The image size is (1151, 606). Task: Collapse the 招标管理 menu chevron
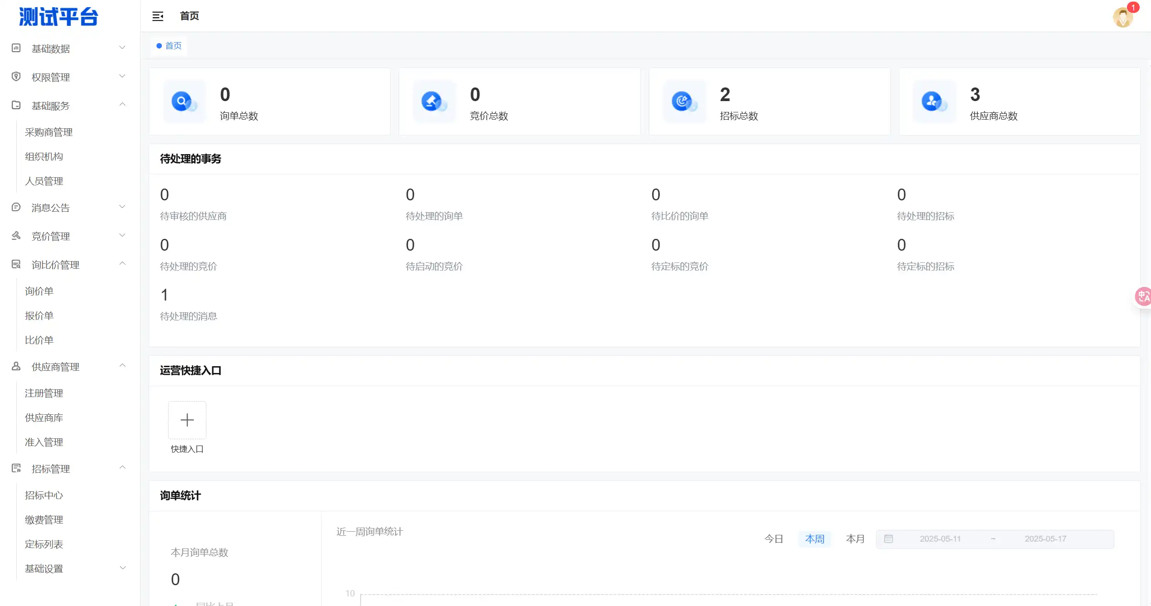pos(122,468)
